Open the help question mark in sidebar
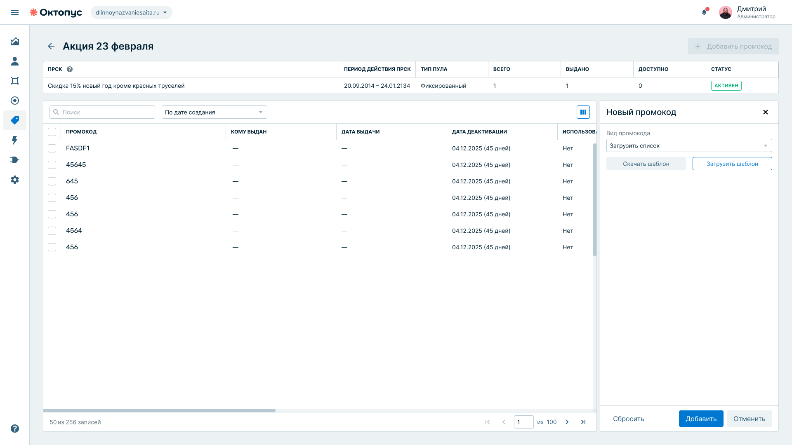The width and height of the screenshot is (792, 445). coord(15,429)
